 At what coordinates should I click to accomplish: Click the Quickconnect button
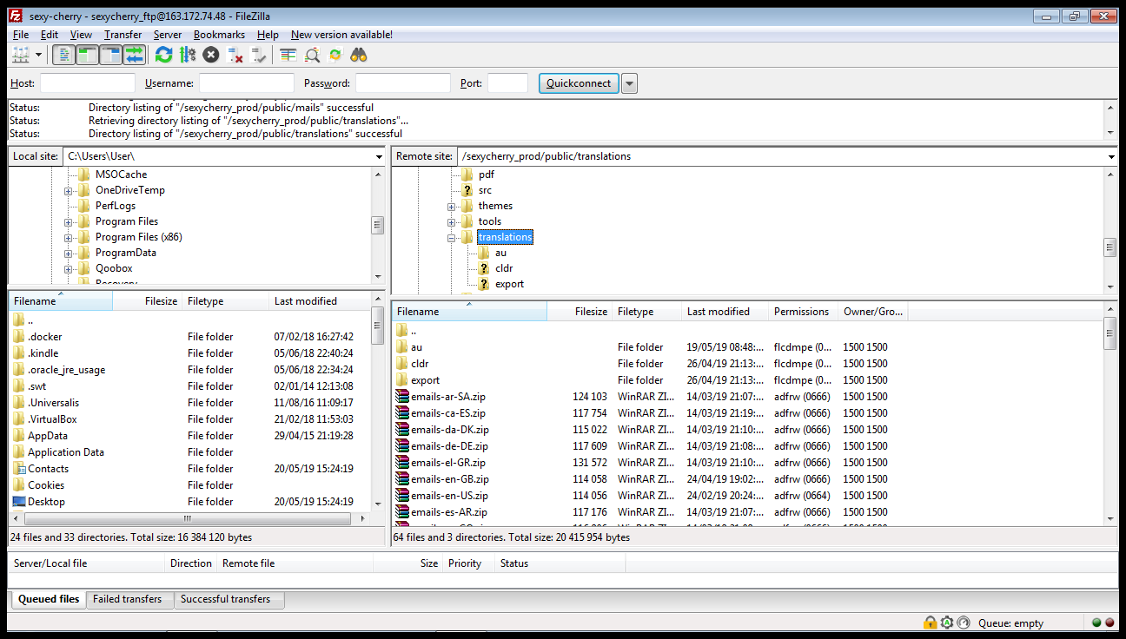coord(579,83)
